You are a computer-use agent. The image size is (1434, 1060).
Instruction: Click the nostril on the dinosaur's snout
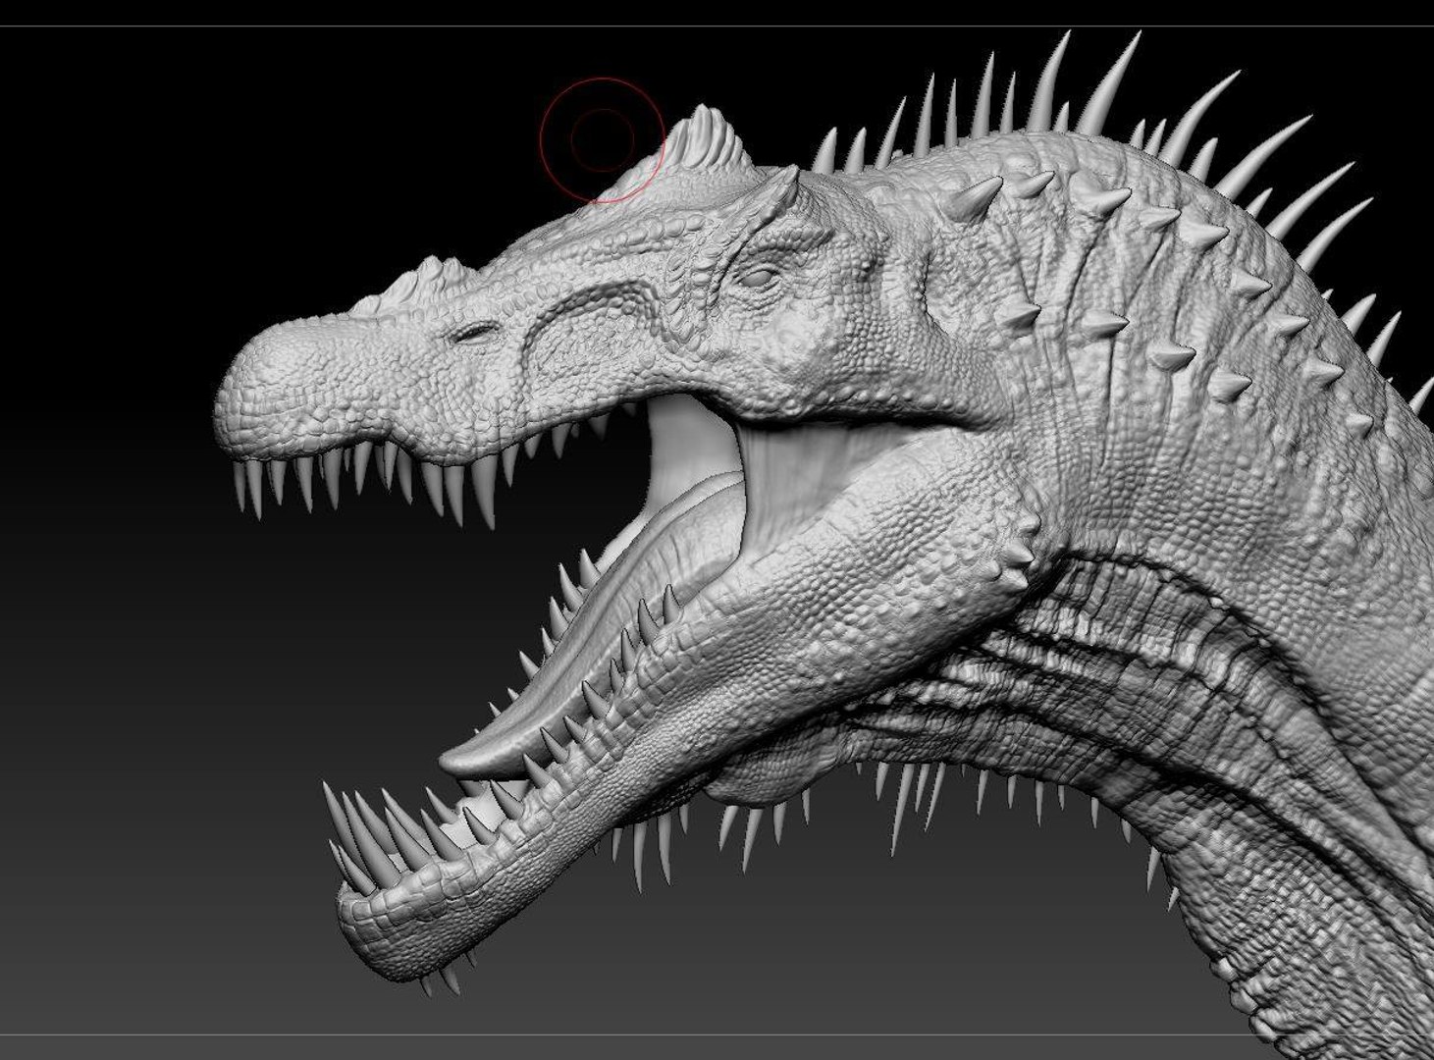pos(475,333)
